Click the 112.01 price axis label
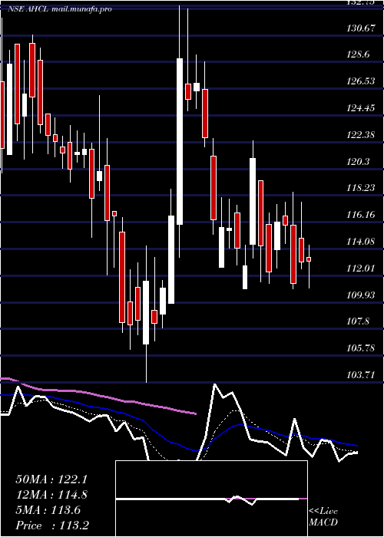 tap(361, 268)
